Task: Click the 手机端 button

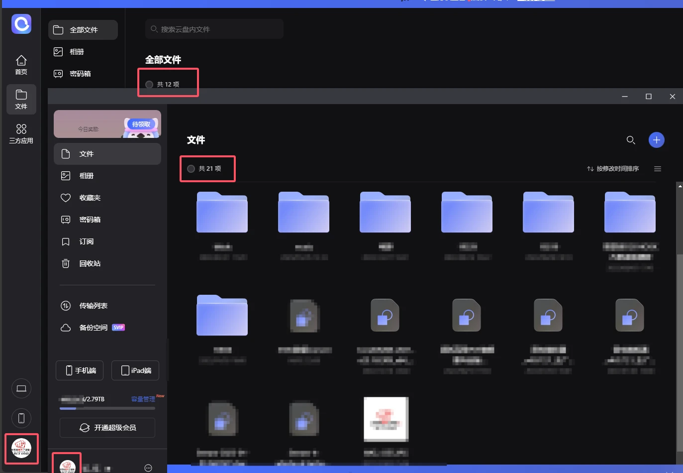Action: (x=80, y=370)
